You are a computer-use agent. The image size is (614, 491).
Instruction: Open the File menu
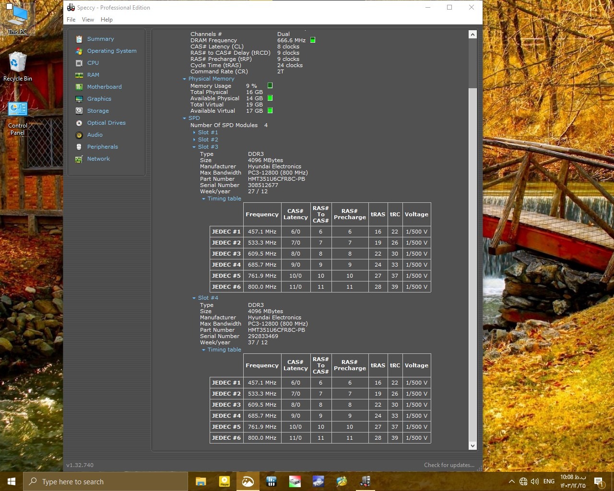click(x=71, y=20)
